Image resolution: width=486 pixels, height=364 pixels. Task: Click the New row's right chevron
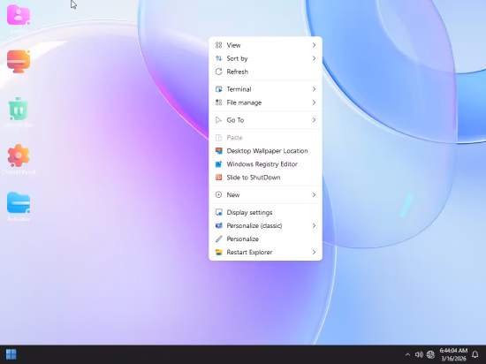(314, 195)
